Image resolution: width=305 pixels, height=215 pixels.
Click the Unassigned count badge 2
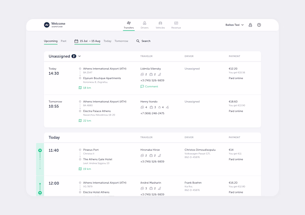(74, 56)
